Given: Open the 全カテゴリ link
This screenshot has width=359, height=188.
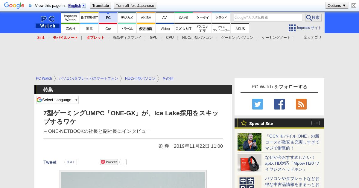Looking at the screenshot, I should (x=313, y=37).
